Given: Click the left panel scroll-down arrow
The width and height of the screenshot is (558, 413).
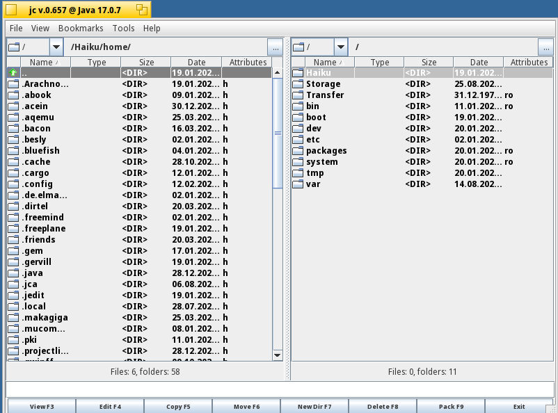Looking at the screenshot, I should pyautogui.click(x=278, y=355).
